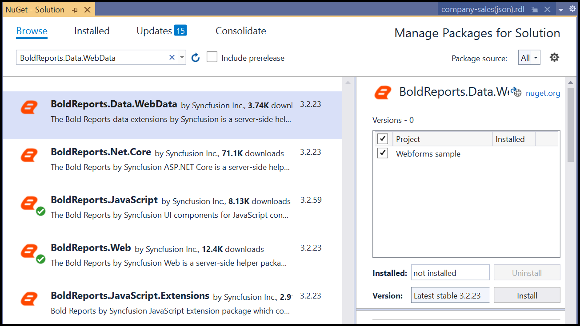Viewport: 580px width, 326px height.
Task: Uncheck the Webforms sample project checkbox
Action: (382, 153)
